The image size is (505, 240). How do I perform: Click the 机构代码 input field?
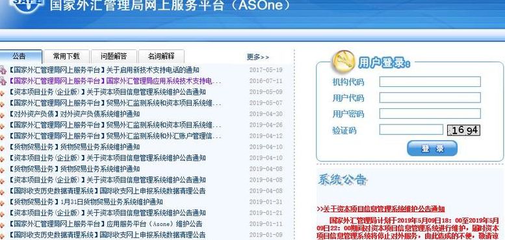click(x=430, y=82)
